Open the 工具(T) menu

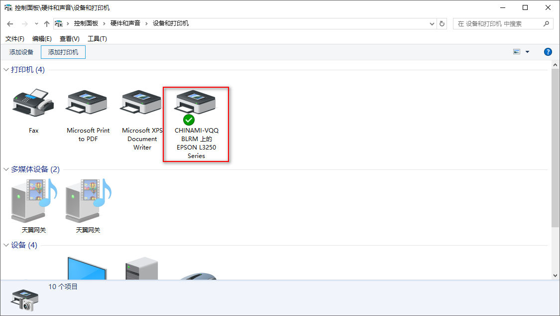point(97,38)
